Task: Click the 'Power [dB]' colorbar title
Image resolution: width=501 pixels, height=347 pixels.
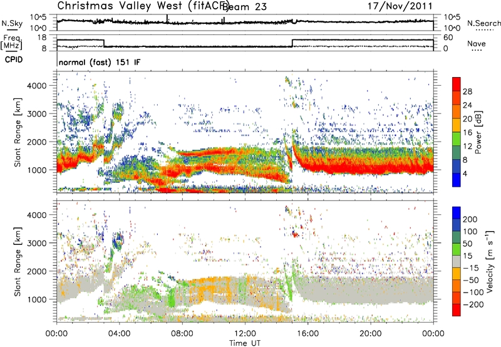Action: coord(478,132)
